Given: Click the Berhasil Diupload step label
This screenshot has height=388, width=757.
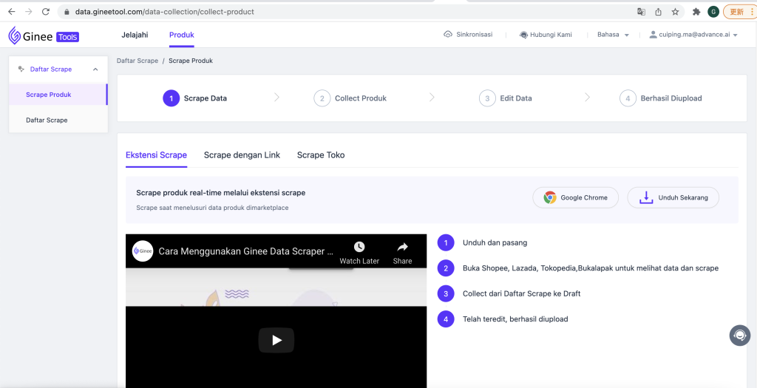Looking at the screenshot, I should point(671,98).
